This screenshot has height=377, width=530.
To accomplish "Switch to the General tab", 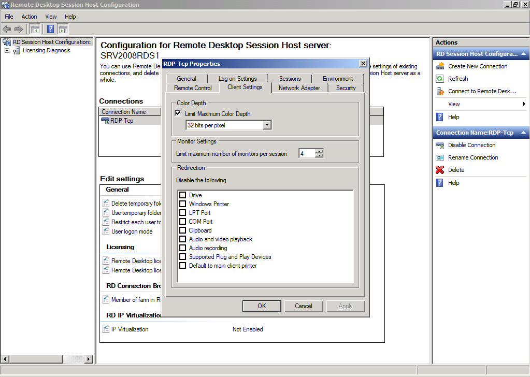I will (x=187, y=78).
